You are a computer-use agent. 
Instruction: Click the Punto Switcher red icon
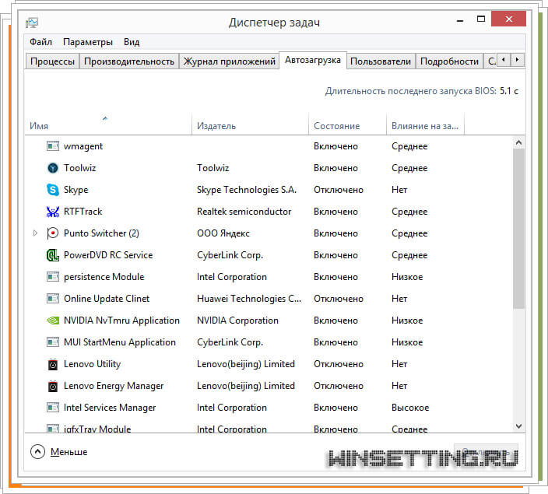53,233
